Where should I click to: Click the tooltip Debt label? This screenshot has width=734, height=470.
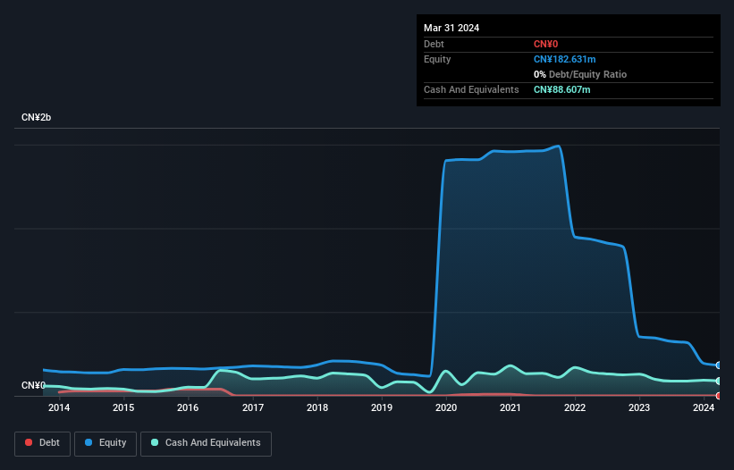[434, 44]
